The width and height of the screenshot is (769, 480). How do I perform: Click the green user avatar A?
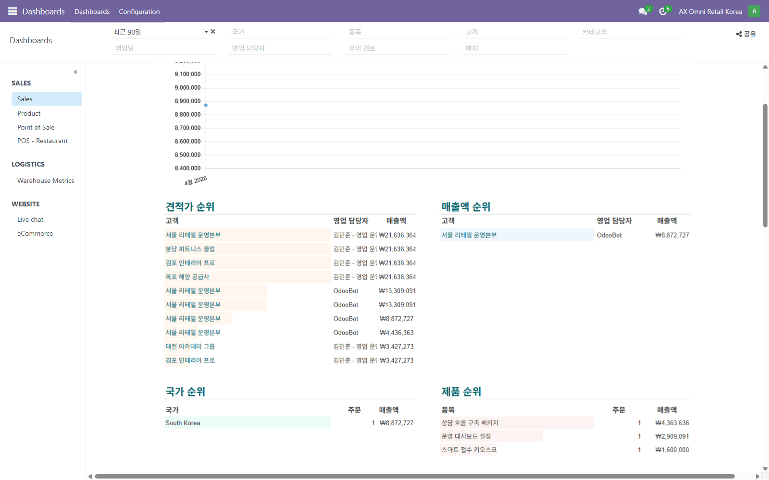[754, 11]
